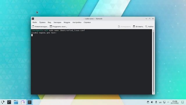Close the Konsole window
Viewport: 186px width, 105px height.
point(153,19)
